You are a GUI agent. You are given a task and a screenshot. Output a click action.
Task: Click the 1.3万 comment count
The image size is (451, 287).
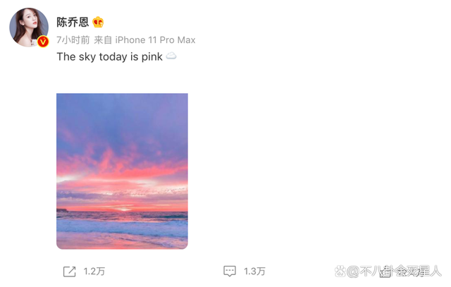254,271
